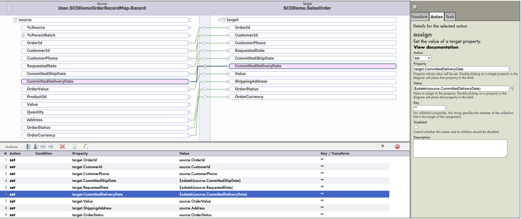Open the View documentation link
The height and width of the screenshot is (219, 521).
pos(436,47)
